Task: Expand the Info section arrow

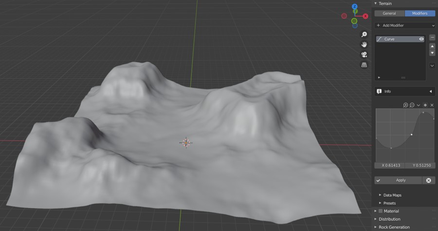Action: click(x=431, y=92)
